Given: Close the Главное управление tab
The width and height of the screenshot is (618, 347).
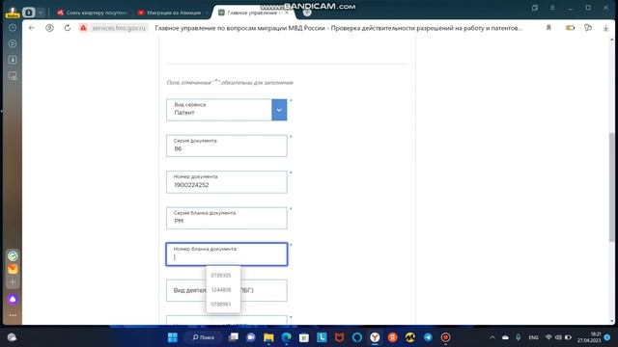Looking at the screenshot, I should pyautogui.click(x=287, y=13).
